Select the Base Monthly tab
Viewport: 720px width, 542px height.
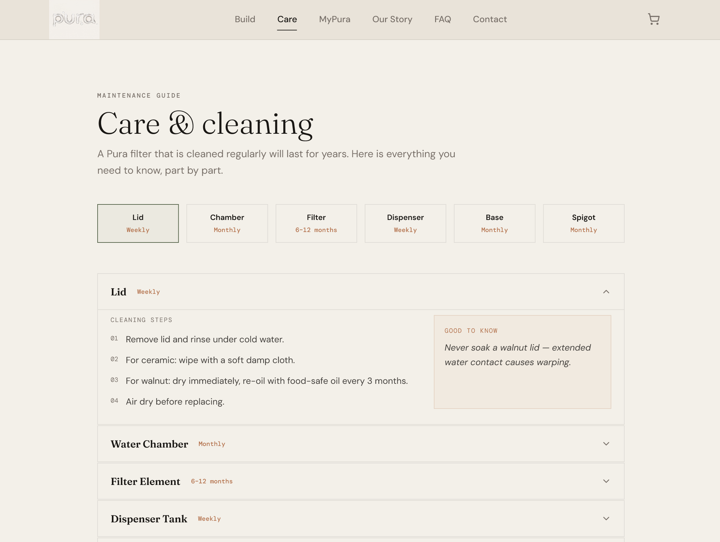(494, 223)
